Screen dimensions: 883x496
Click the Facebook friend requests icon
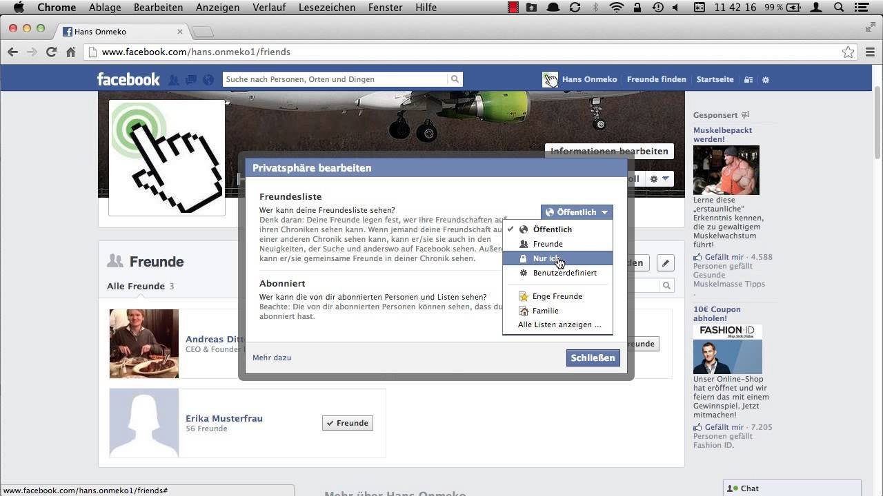coord(174,80)
